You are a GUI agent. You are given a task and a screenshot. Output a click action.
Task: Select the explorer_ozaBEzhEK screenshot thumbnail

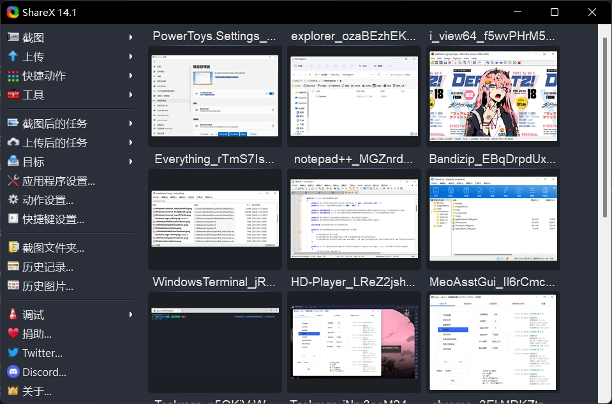tap(354, 96)
